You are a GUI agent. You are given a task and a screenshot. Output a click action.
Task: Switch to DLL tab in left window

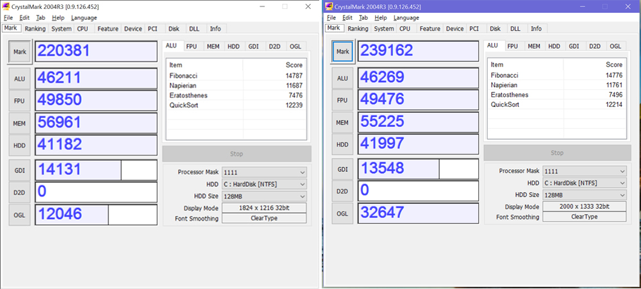click(194, 29)
